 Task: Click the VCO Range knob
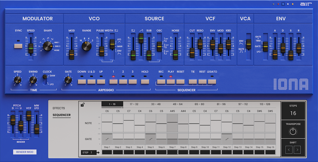pos(86,47)
